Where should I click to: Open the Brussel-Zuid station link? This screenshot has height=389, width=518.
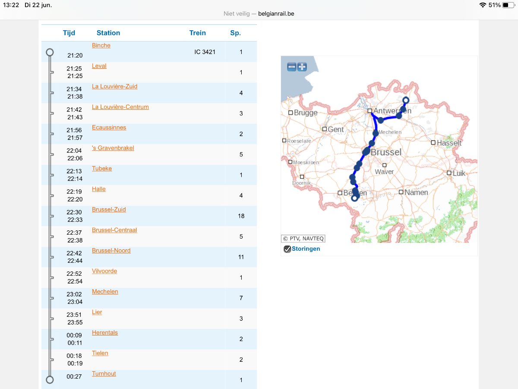(109, 210)
